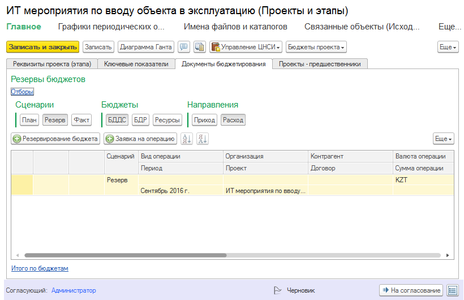Click the Черновик flag status icon

click(278, 290)
